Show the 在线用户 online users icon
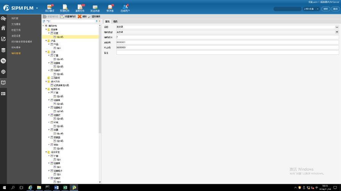341x191 pixels. click(x=125, y=7)
